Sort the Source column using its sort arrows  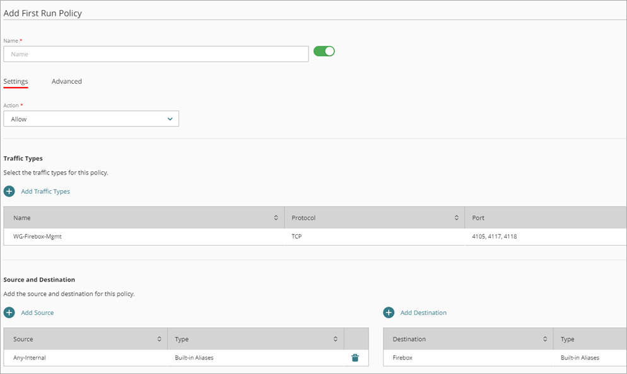[x=160, y=339]
